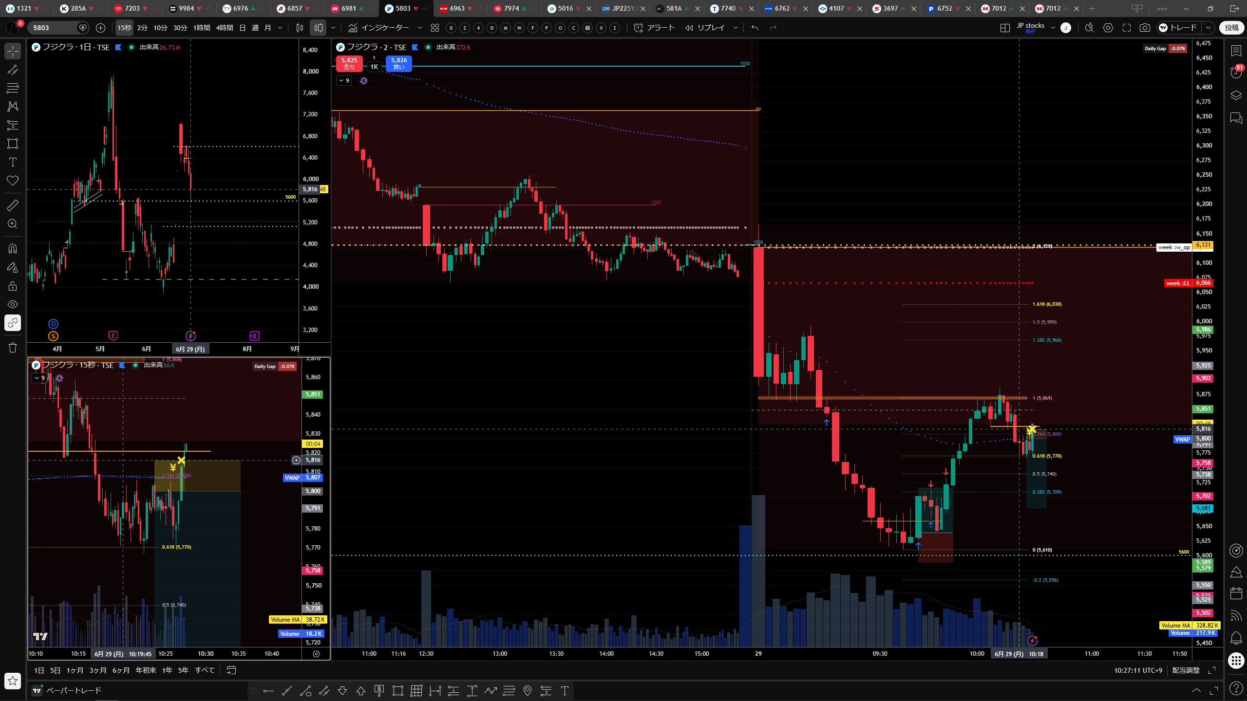This screenshot has height=701, width=1247.
Task: Collapse the indicator legend showing 9
Action: 344,80
